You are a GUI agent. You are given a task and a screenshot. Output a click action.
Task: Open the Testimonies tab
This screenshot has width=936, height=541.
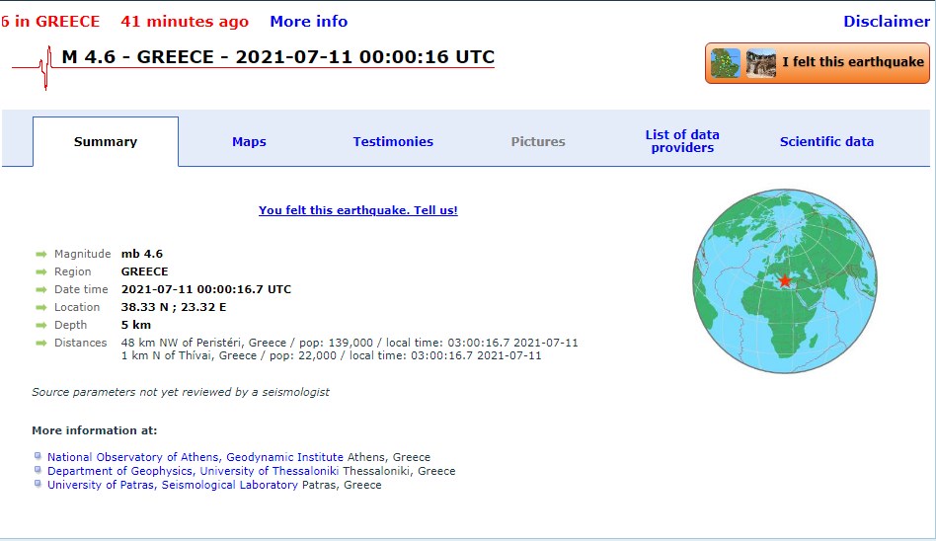pos(393,141)
